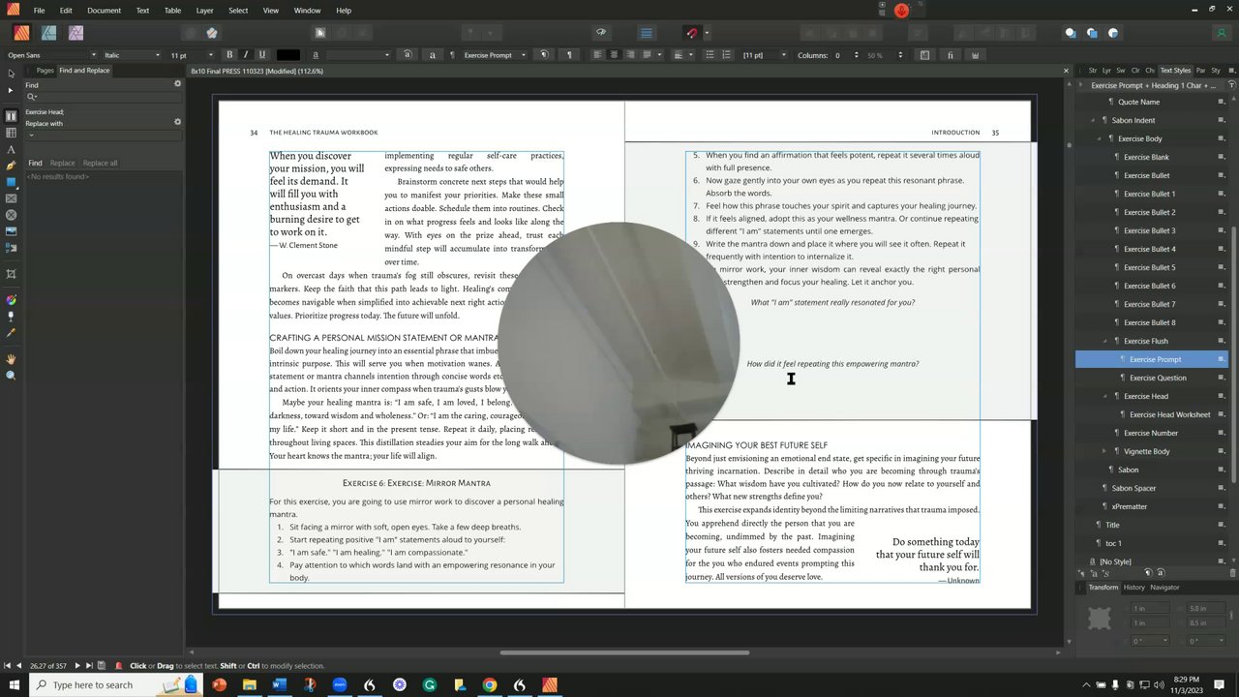Open the Layer menu
This screenshot has height=697, width=1239.
pyautogui.click(x=204, y=11)
